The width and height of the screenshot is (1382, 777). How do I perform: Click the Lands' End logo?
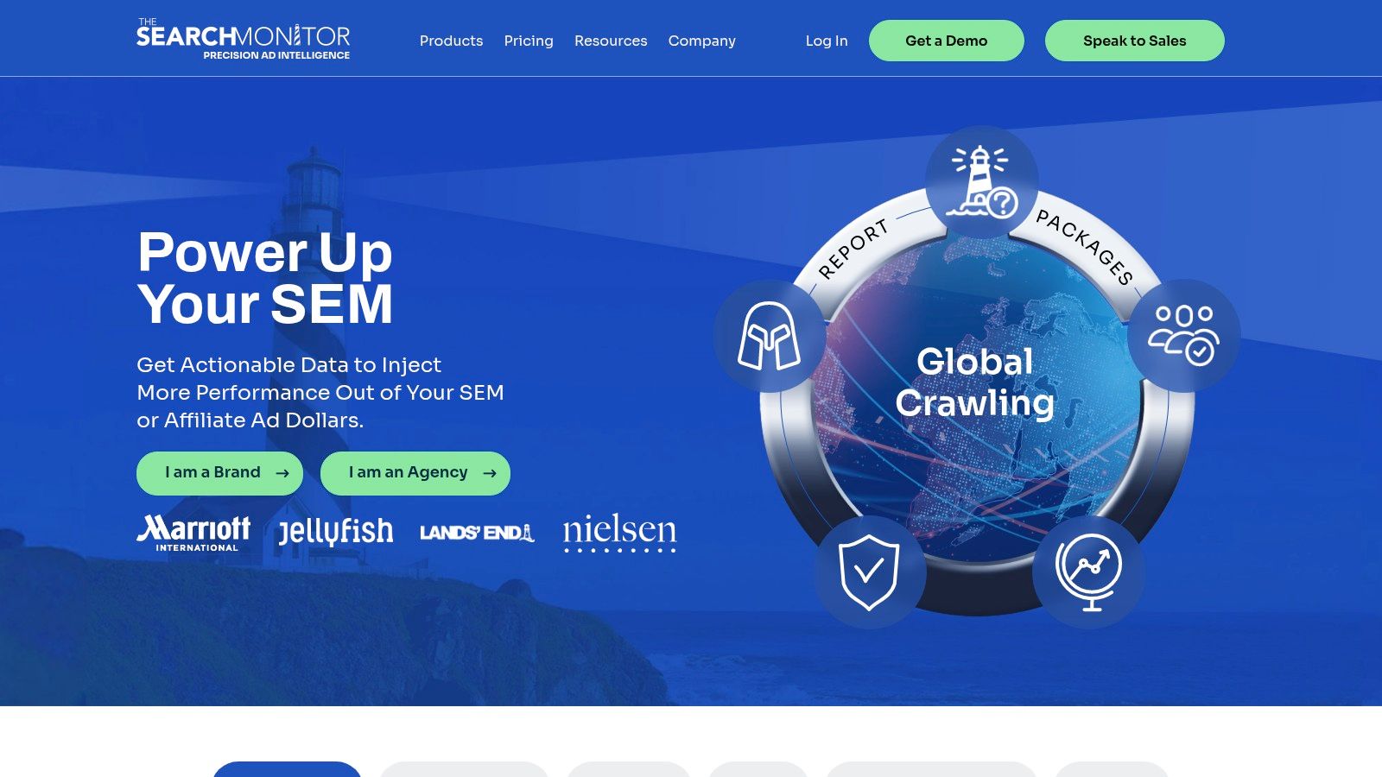pyautogui.click(x=477, y=533)
